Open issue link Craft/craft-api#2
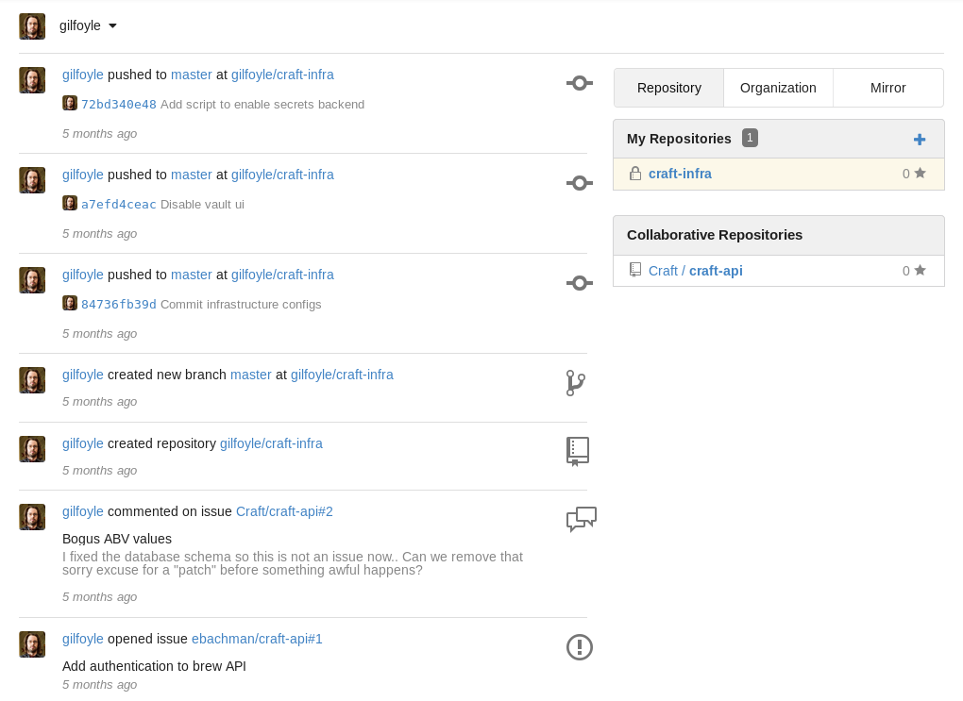963x701 pixels. click(x=284, y=511)
